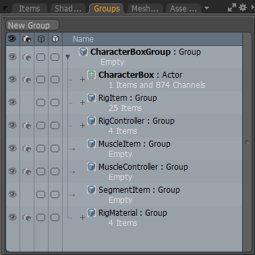Switch to the Shad... tab
The image size is (255, 255).
click(x=68, y=9)
